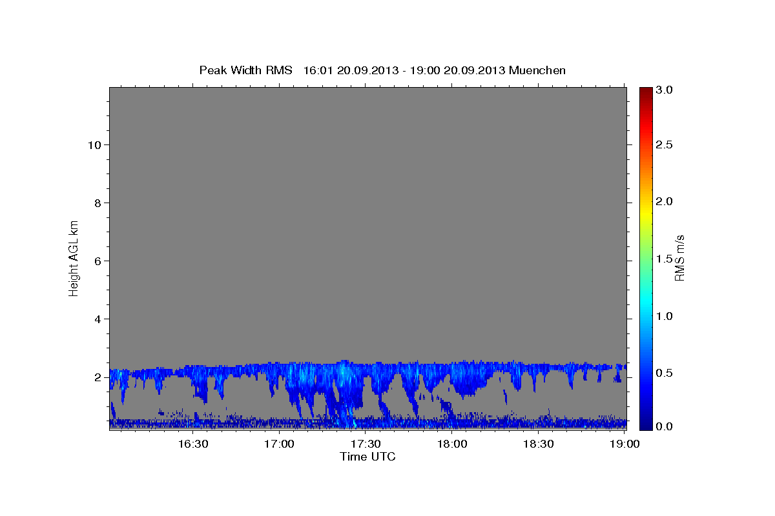Click the colorbar value 0.5
Image resolution: width=775 pixels, height=516 pixels.
(x=665, y=372)
